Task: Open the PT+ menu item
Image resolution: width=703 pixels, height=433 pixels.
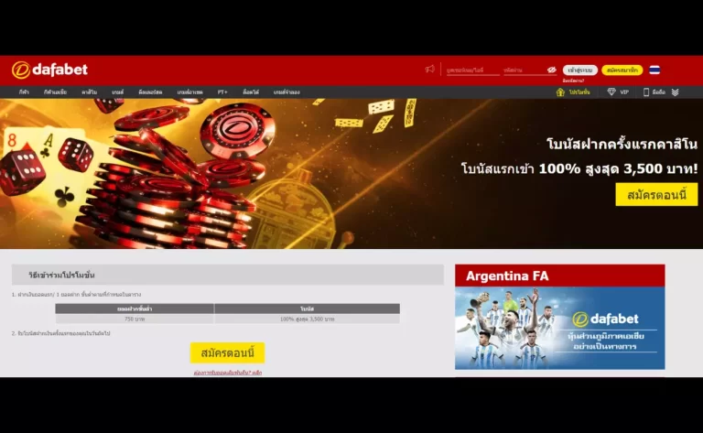Action: [x=222, y=92]
